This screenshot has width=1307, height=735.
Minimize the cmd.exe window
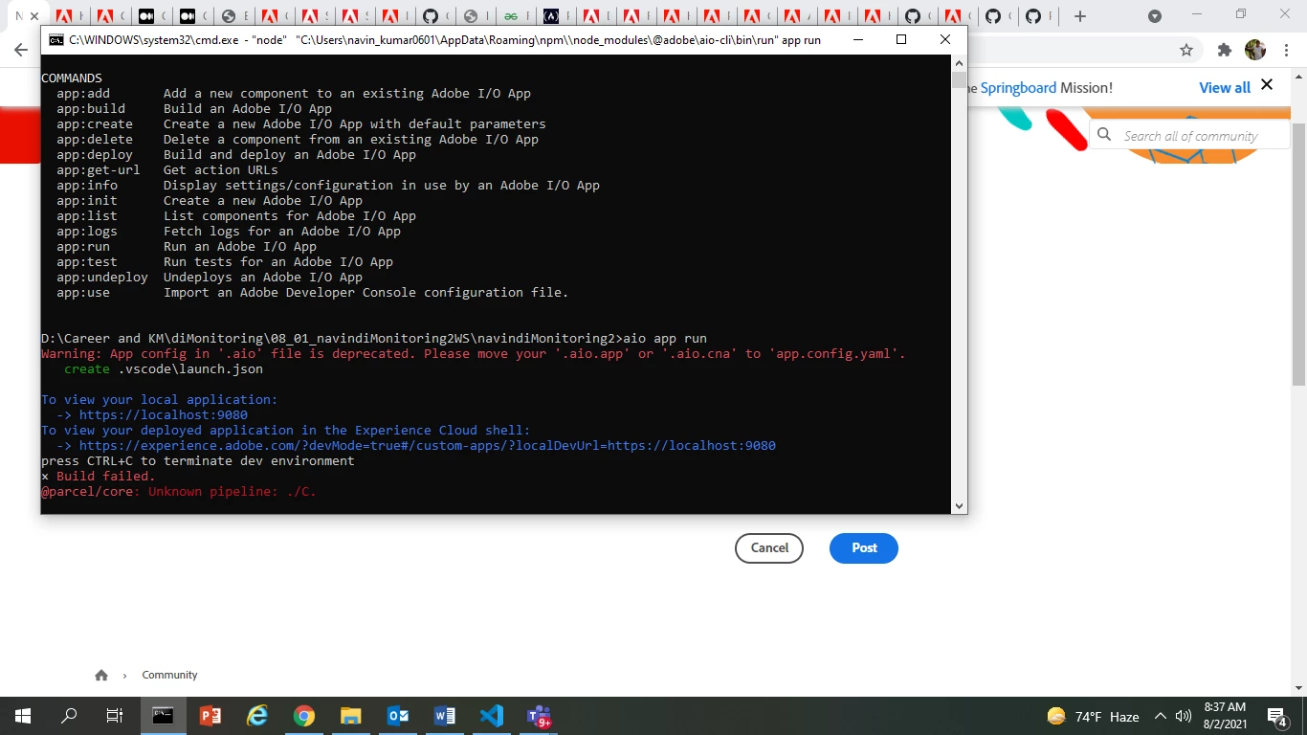[x=856, y=40]
